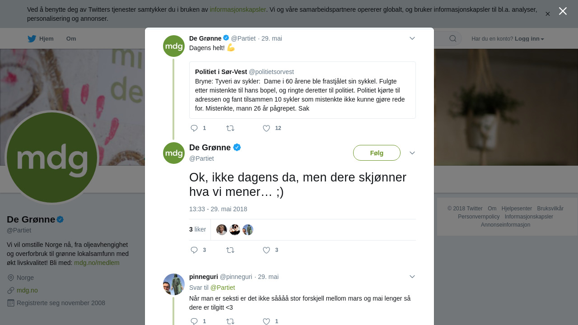Retweet the main 'Ok, ikke dagens' tweet

(230, 250)
